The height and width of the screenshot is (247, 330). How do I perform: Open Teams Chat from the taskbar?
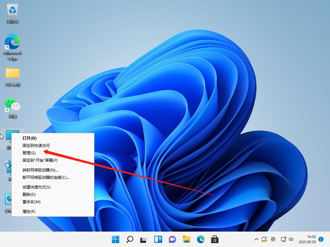coord(172,239)
